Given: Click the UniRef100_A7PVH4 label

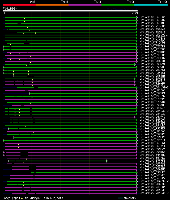Looking at the screenshot, I should point(152,102).
